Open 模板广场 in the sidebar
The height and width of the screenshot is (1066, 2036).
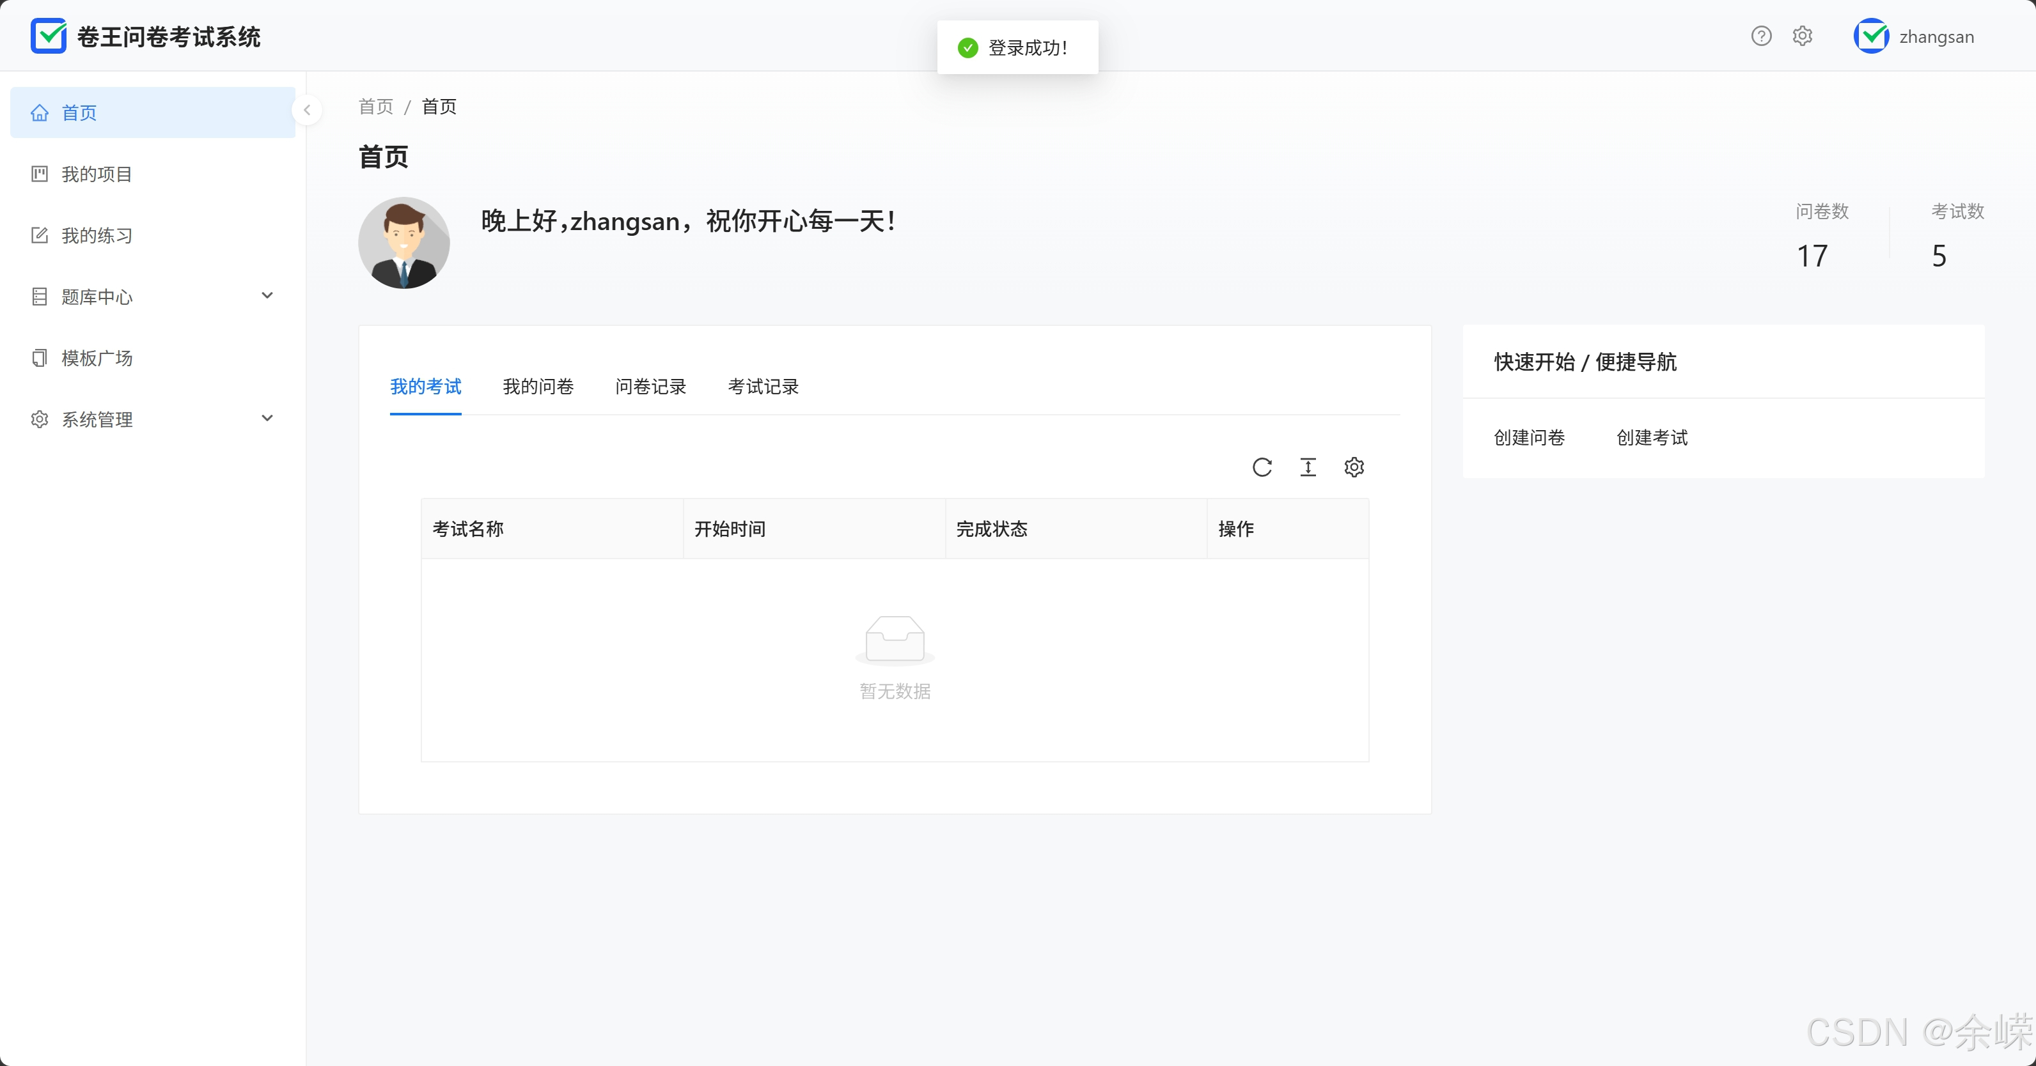(153, 358)
